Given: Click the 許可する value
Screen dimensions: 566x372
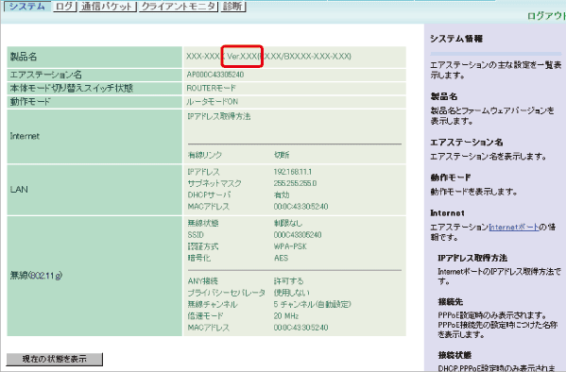Looking at the screenshot, I should click(289, 281).
